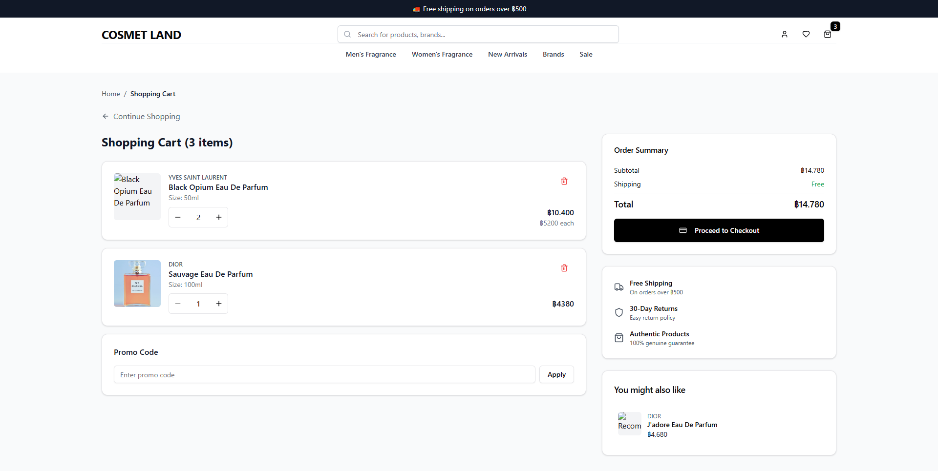Click the cart badge showing 3
Viewport: 938px width, 471px height.
[x=835, y=26]
